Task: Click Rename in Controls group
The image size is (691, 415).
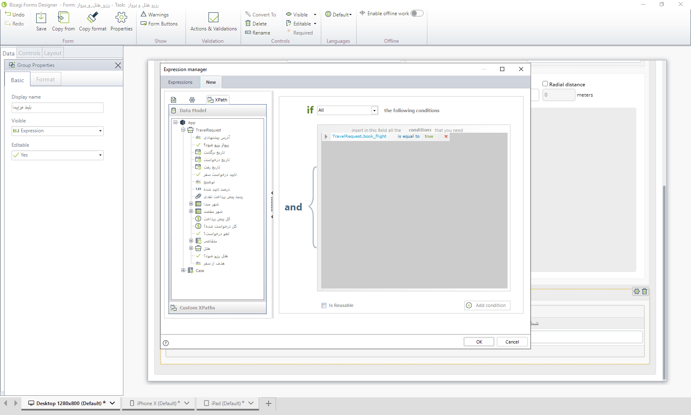Action: click(258, 32)
